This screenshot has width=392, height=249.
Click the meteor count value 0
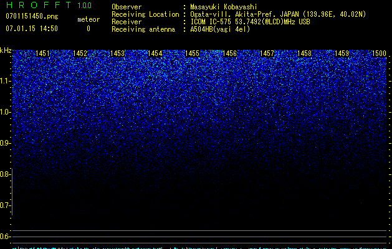coord(88,29)
